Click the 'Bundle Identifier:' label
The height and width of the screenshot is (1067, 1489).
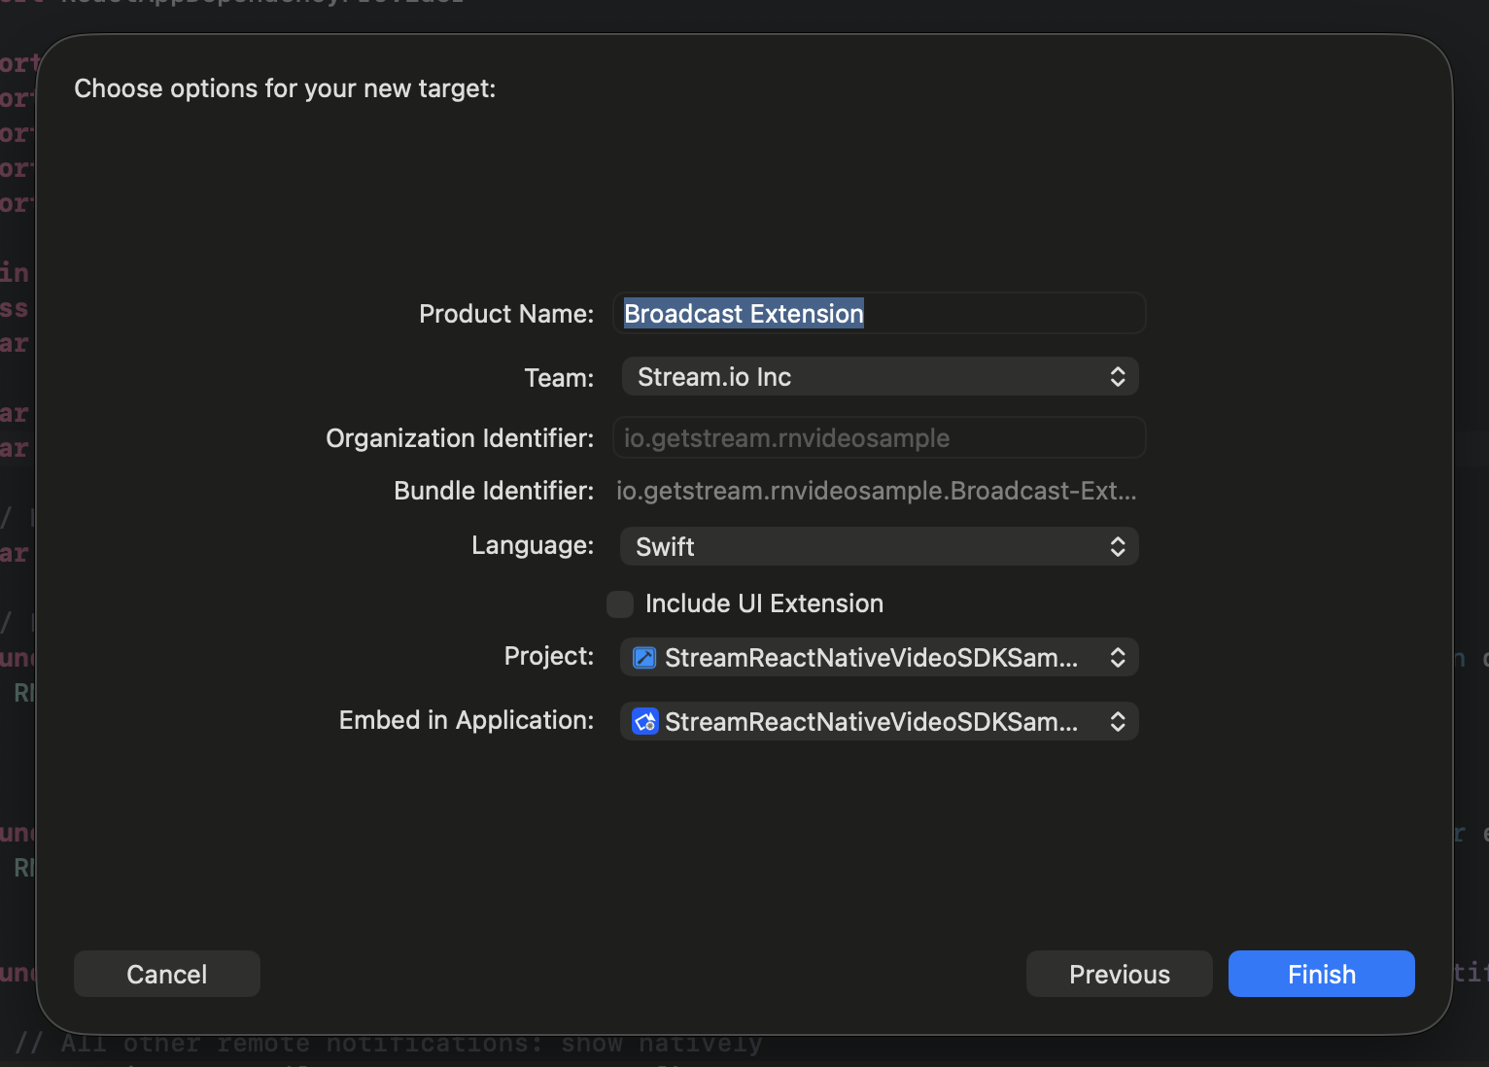point(494,491)
